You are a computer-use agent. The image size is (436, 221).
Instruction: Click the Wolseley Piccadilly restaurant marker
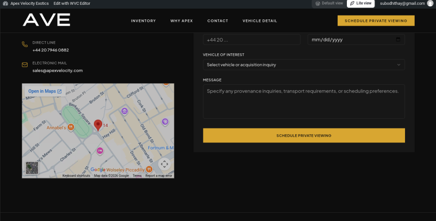click(149, 169)
